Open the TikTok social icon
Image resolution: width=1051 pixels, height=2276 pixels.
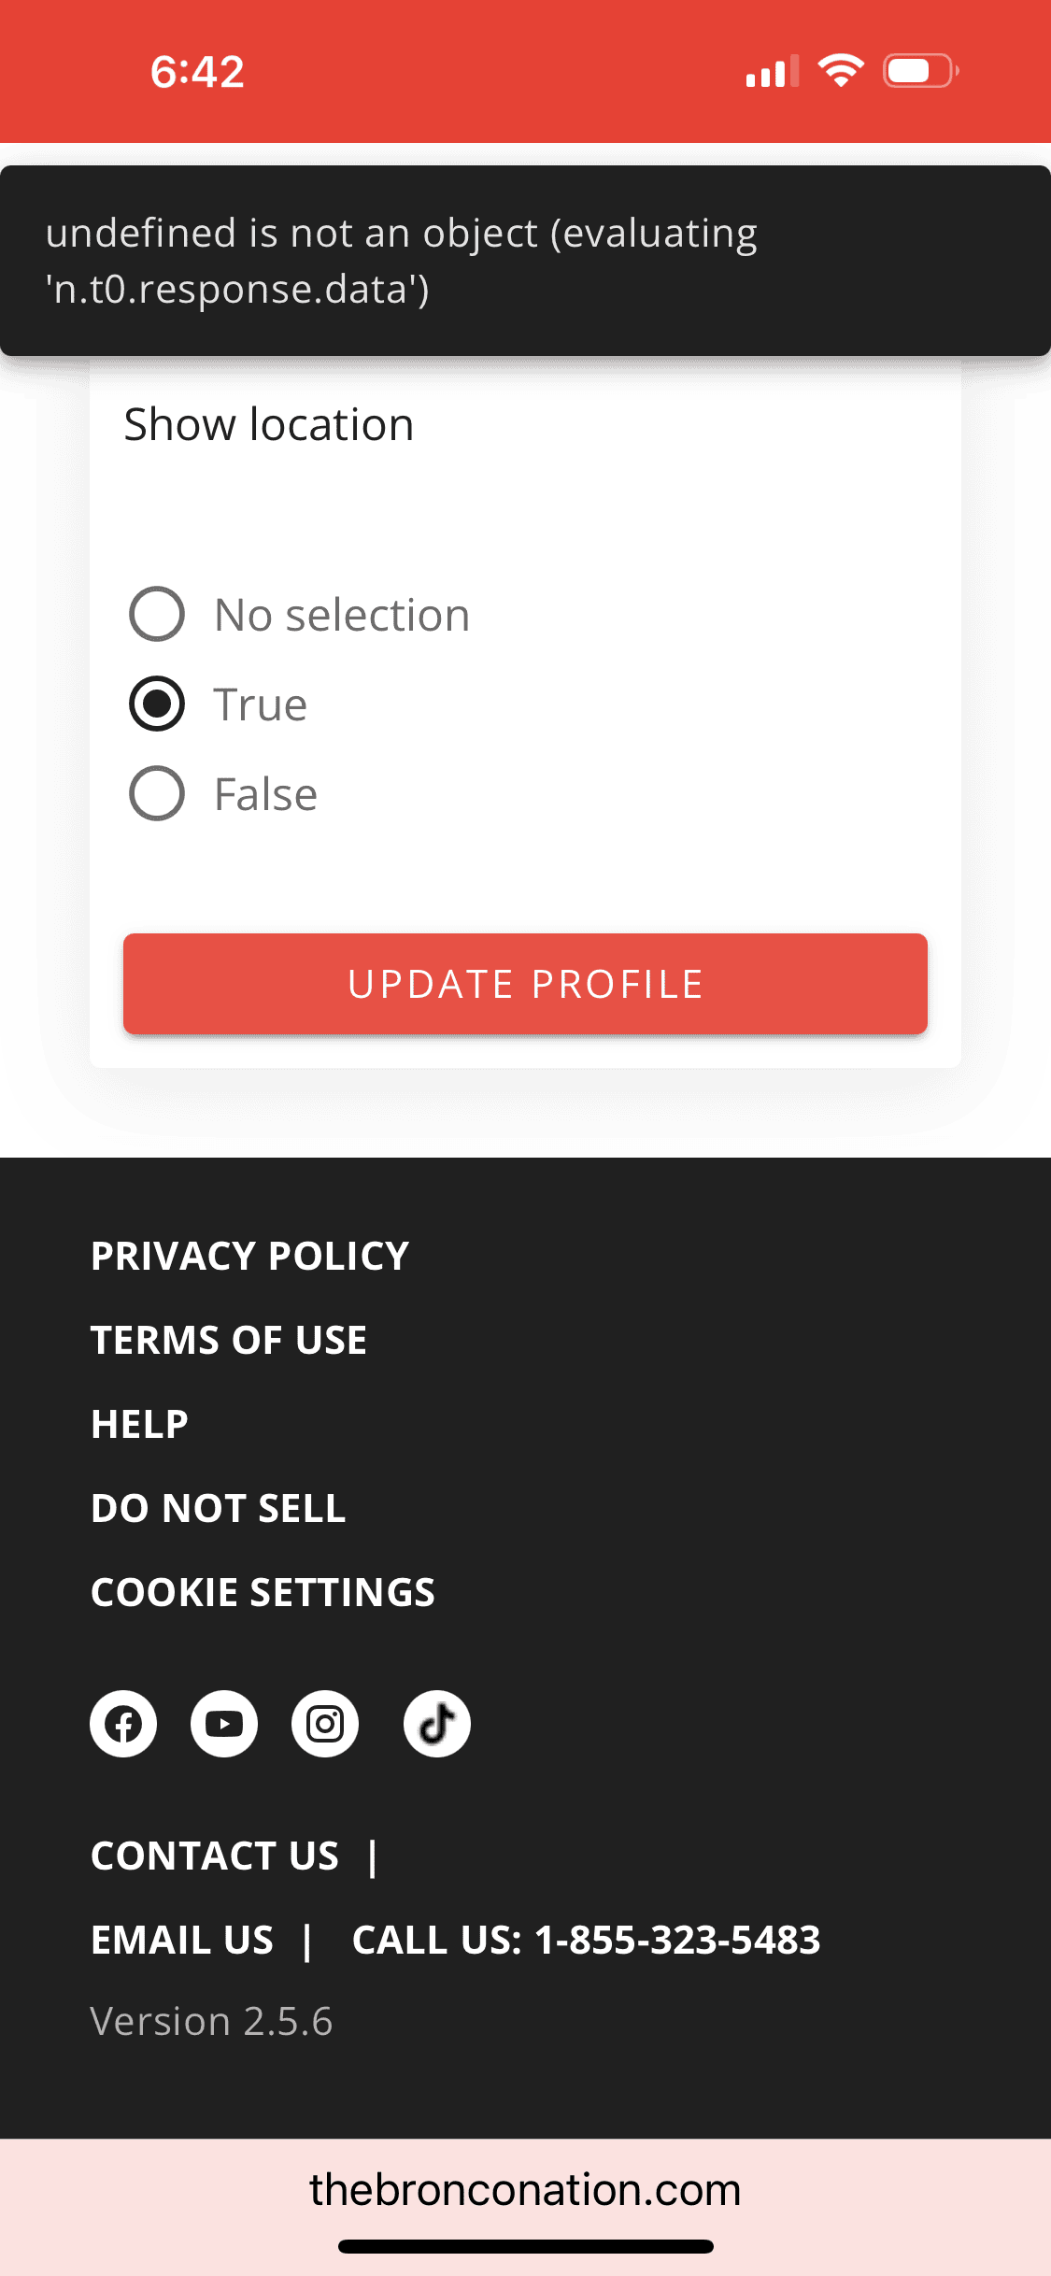click(436, 1724)
